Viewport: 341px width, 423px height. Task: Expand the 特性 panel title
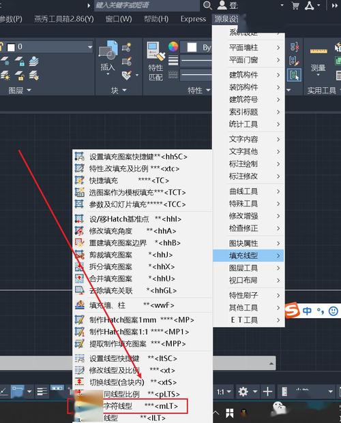click(x=199, y=90)
